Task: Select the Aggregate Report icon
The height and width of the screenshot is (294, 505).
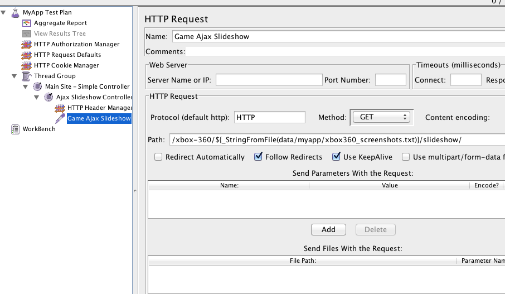Action: pyautogui.click(x=27, y=23)
